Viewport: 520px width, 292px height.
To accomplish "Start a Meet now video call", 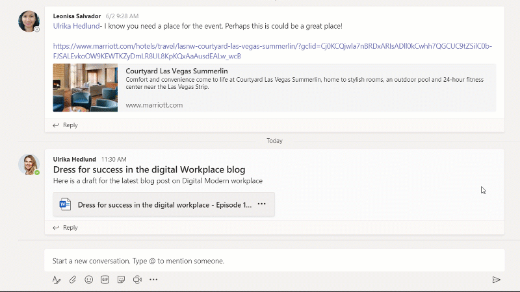I will (x=137, y=280).
